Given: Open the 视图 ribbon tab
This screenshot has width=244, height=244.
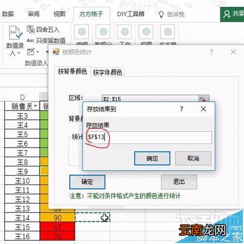Looking at the screenshot, I should click(60, 14).
